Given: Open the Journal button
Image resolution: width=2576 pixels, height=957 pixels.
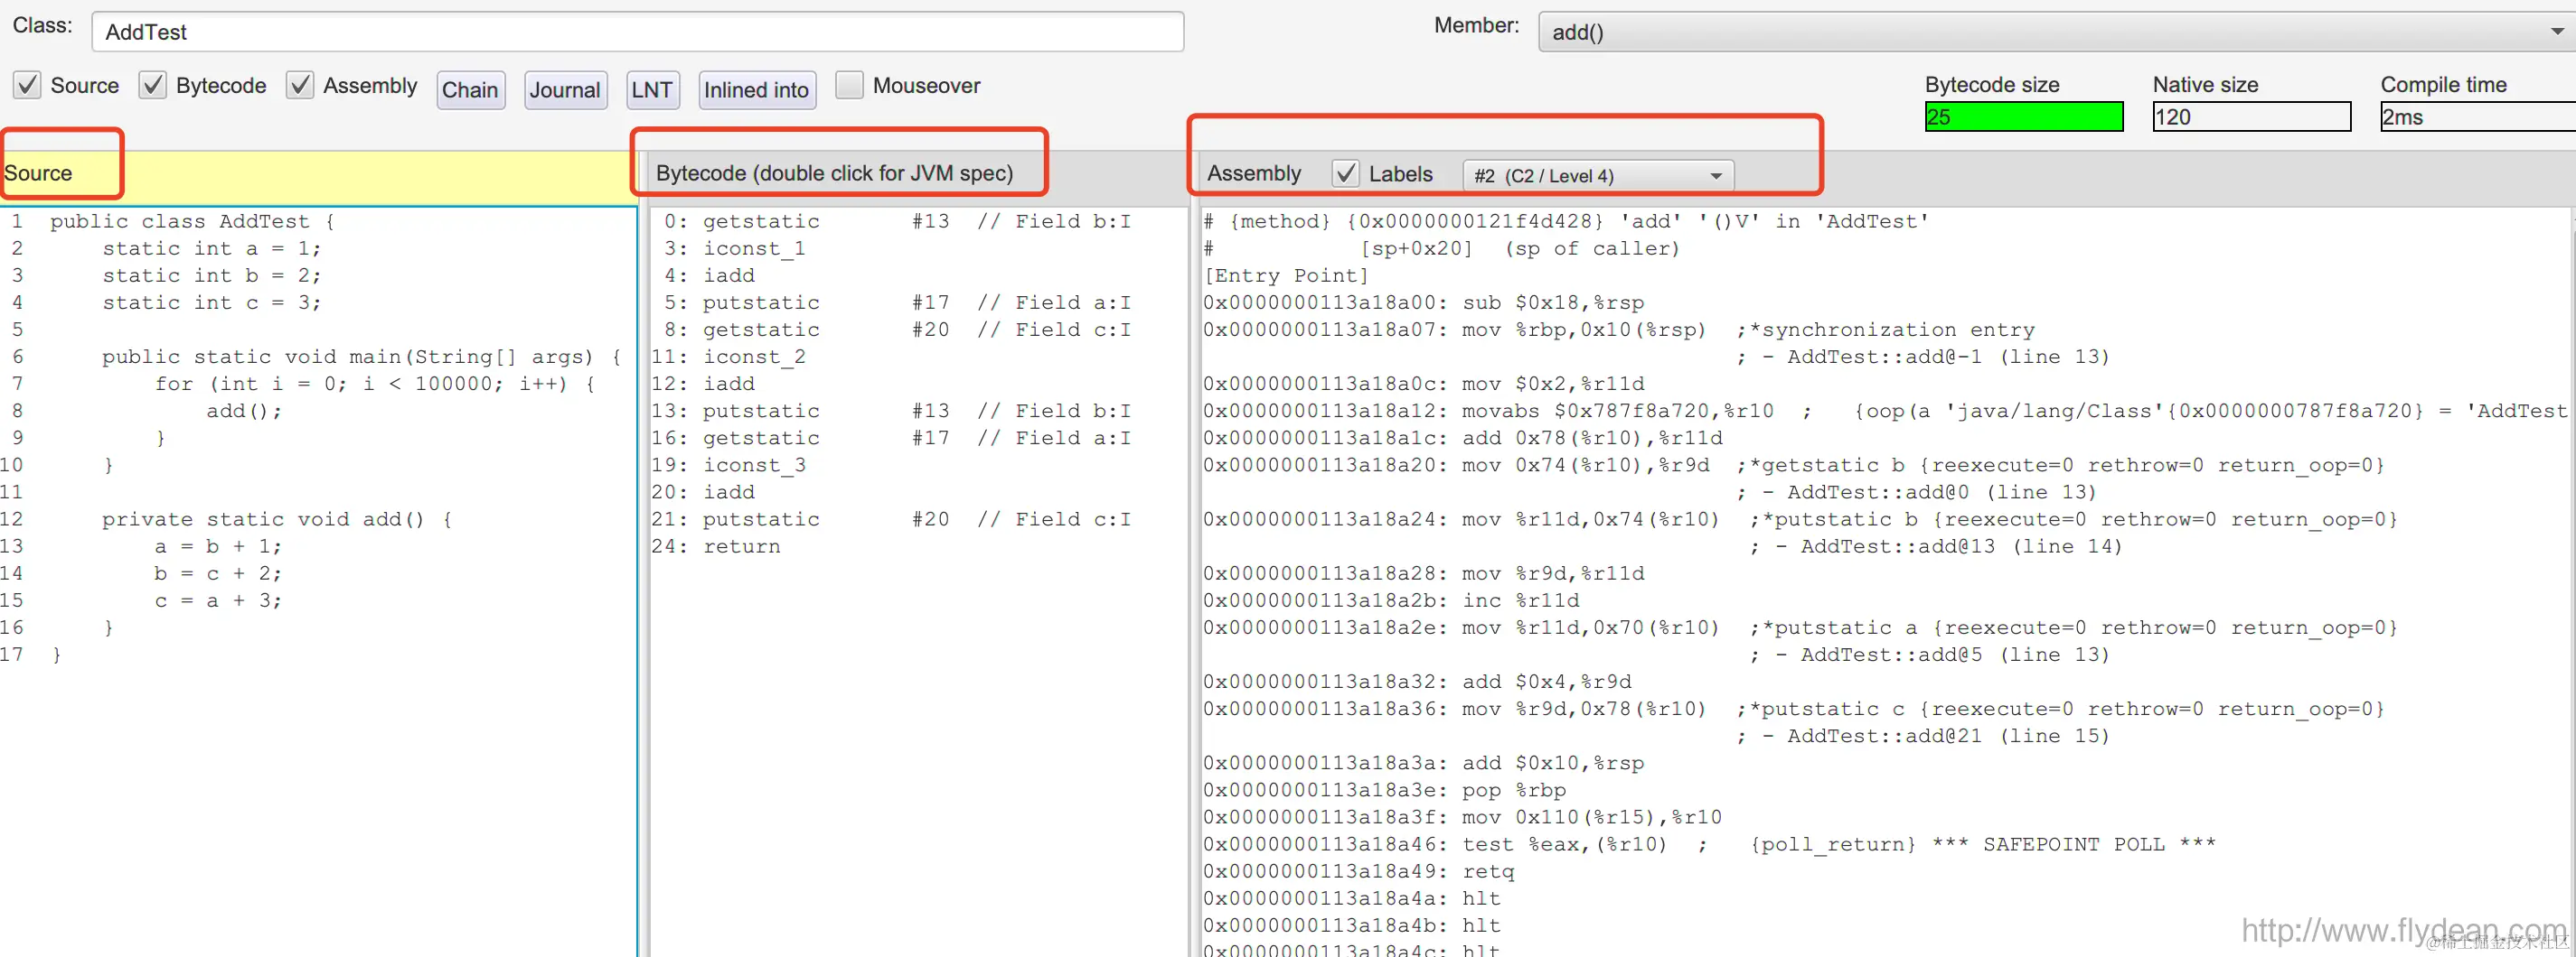Looking at the screenshot, I should pyautogui.click(x=565, y=90).
